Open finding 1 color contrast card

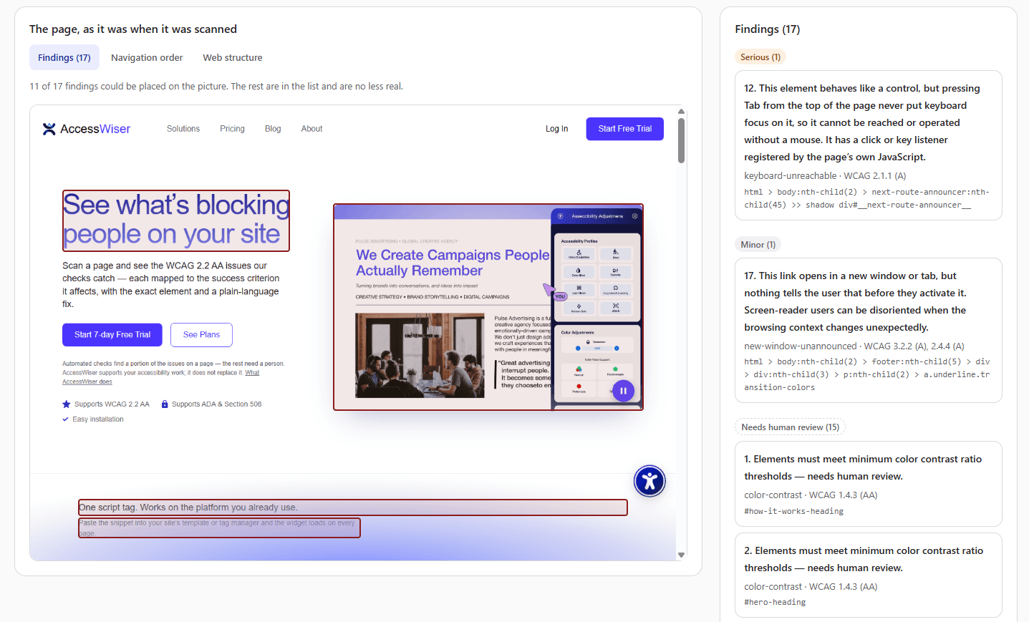tap(869, 484)
